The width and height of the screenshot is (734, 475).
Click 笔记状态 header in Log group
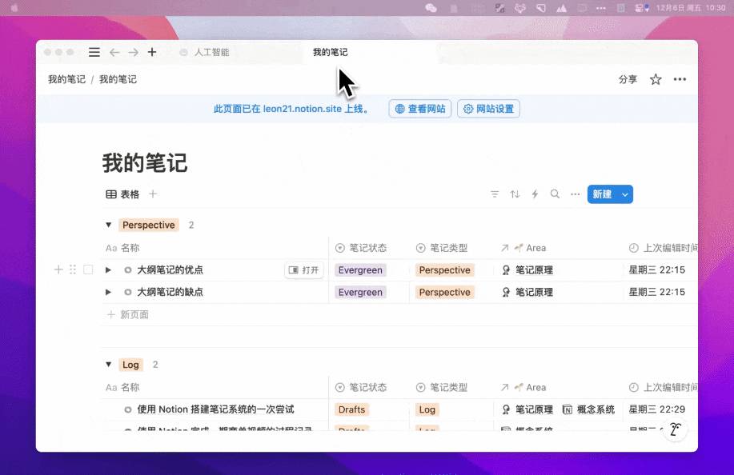point(361,387)
